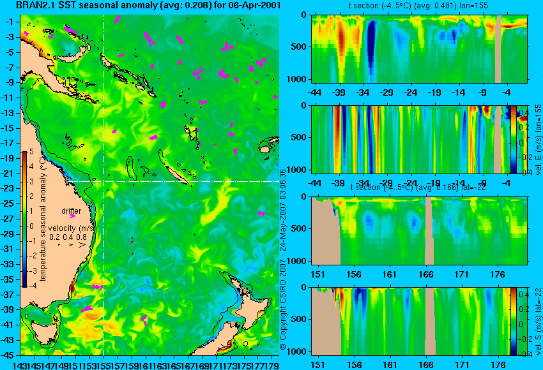
Task: Click the BRAN2.1 SST seasonal anomaly title
Action: click(x=149, y=6)
